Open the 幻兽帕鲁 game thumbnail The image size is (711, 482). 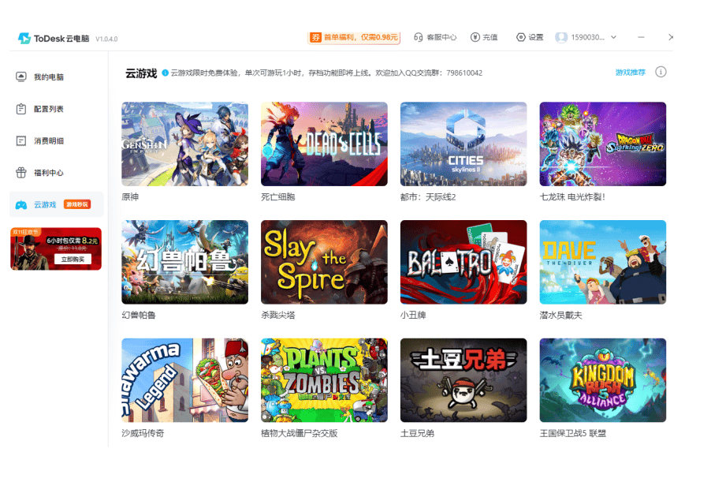pos(185,263)
